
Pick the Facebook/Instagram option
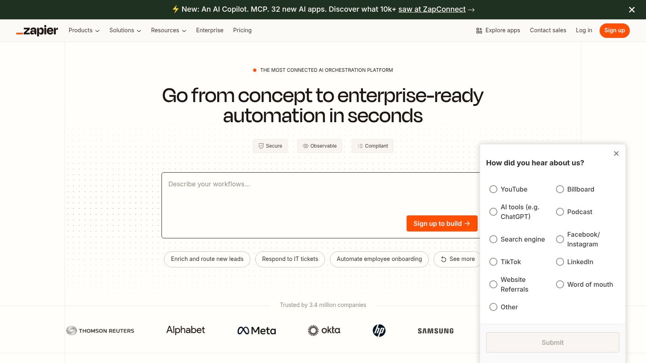560,239
